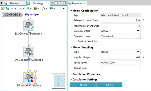Close the Properties tab
Image resolution: width=151 pixels, height=91 pixels.
click(x=85, y=3)
